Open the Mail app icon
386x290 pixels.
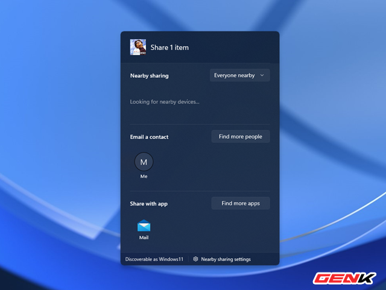click(x=144, y=225)
